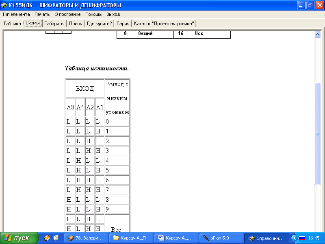Viewport: 325px width, 244px height.
Task: Click the folder icon on Курсач АЦП button
Action: 115,238
